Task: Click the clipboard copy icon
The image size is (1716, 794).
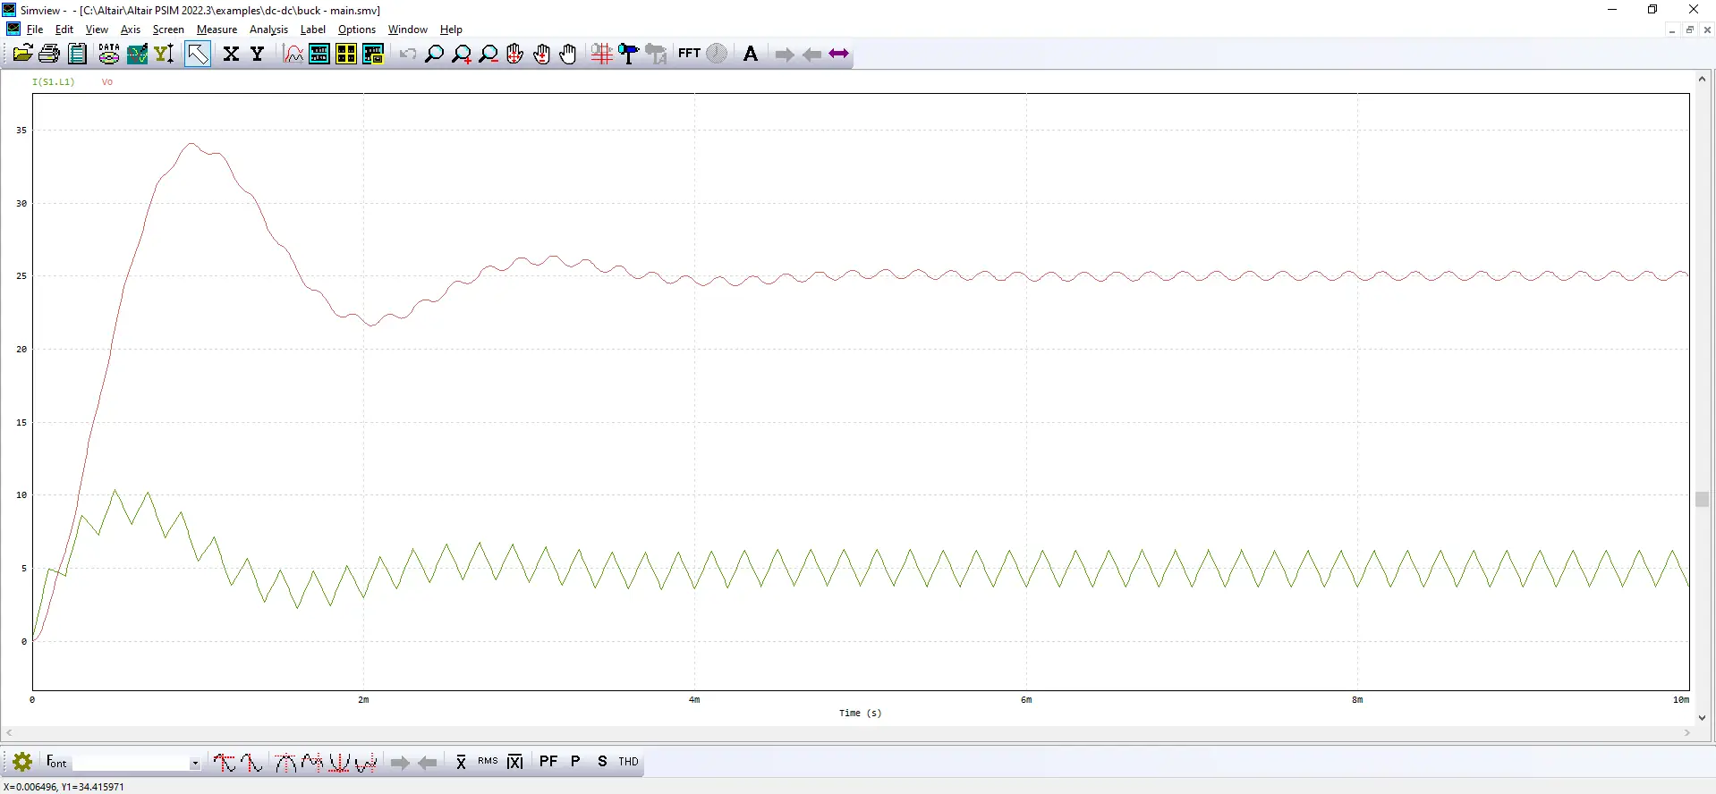Action: [x=78, y=55]
